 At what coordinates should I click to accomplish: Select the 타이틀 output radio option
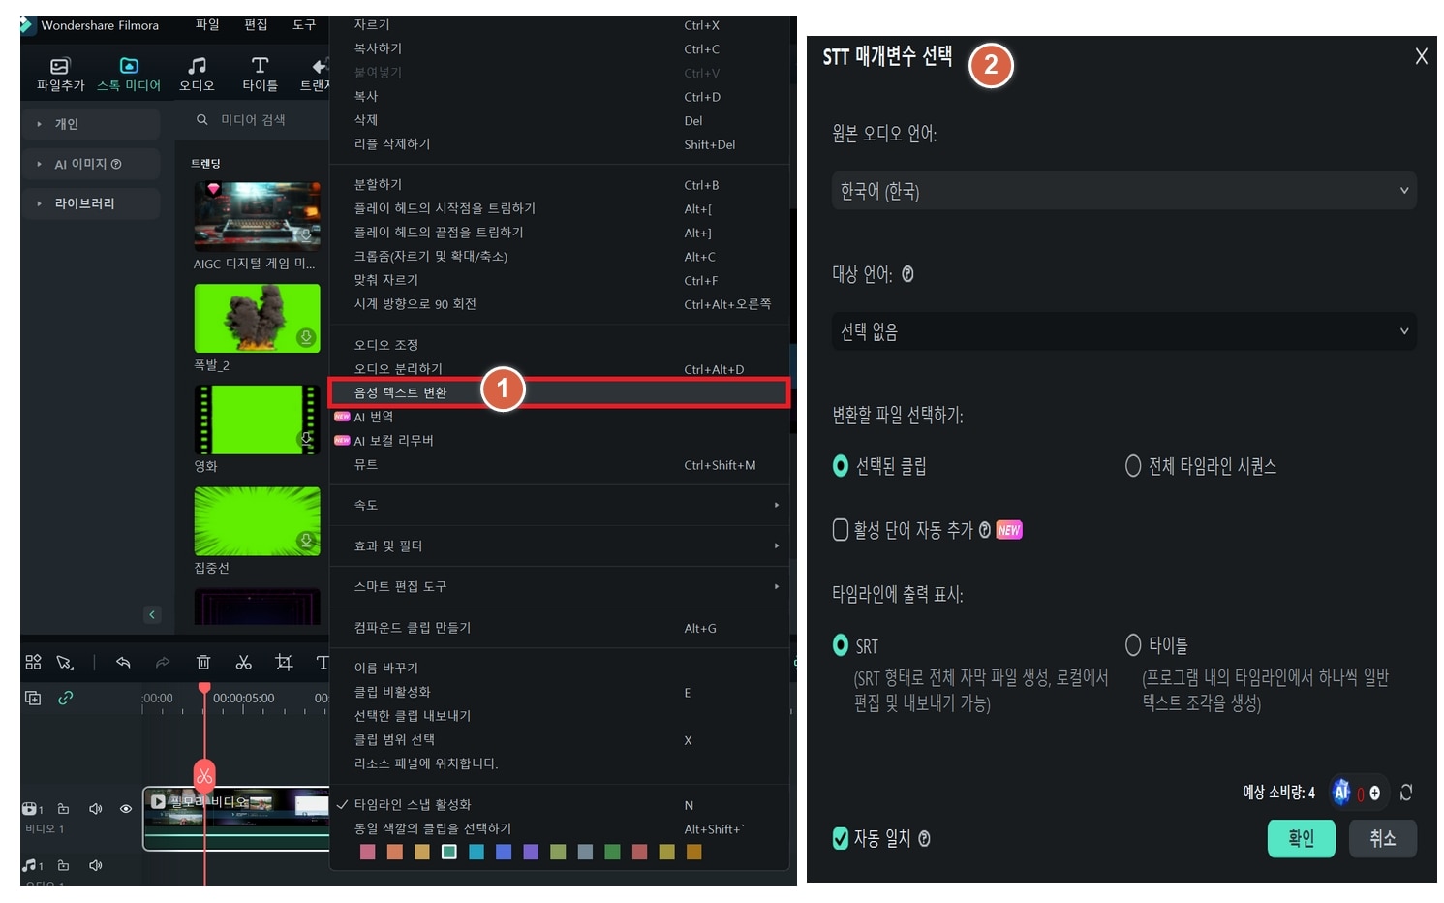pos(1133,645)
